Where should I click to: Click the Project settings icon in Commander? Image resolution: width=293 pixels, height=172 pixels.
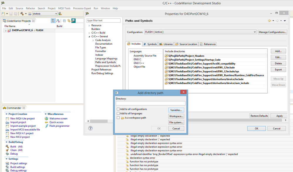point(7,163)
